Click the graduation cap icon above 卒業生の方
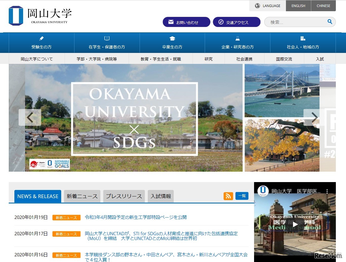The height and width of the screenshot is (262, 346). [172, 38]
